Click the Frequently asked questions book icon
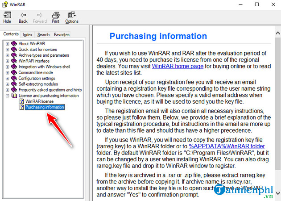Image resolution: width=281 pixels, height=201 pixels. pos(14,90)
